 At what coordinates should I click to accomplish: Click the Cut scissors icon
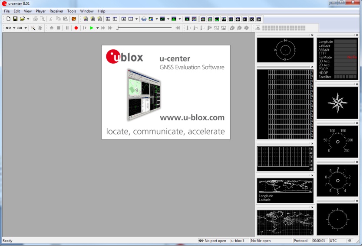(x=51, y=19)
